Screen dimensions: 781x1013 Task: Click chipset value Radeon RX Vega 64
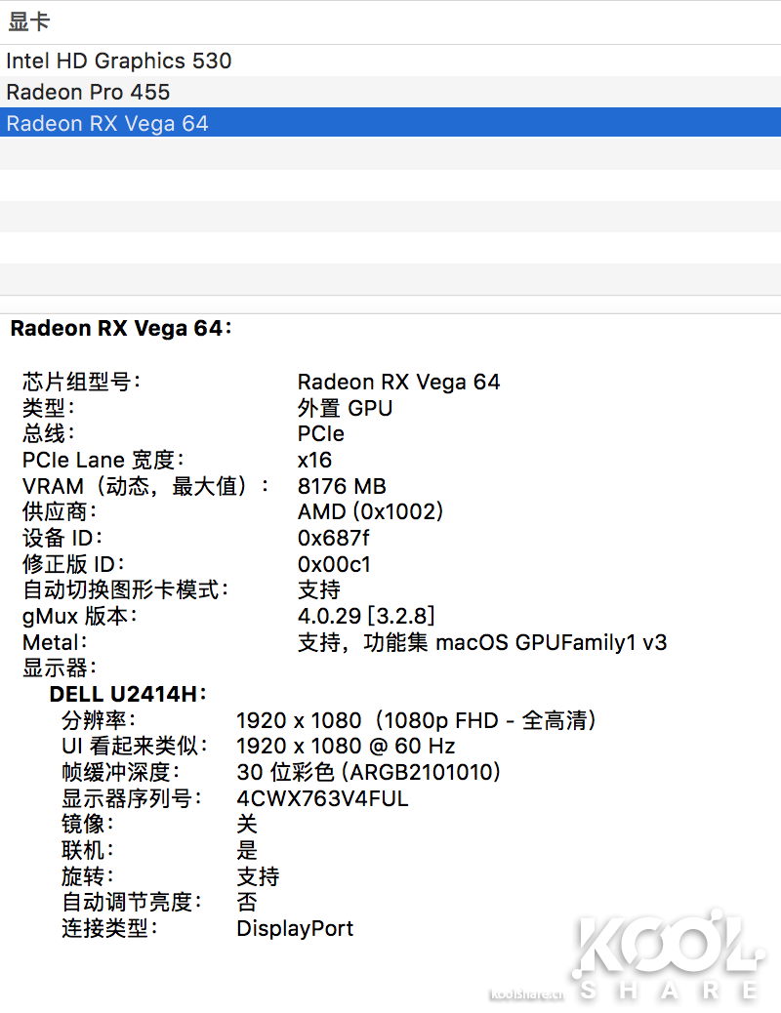coord(398,382)
